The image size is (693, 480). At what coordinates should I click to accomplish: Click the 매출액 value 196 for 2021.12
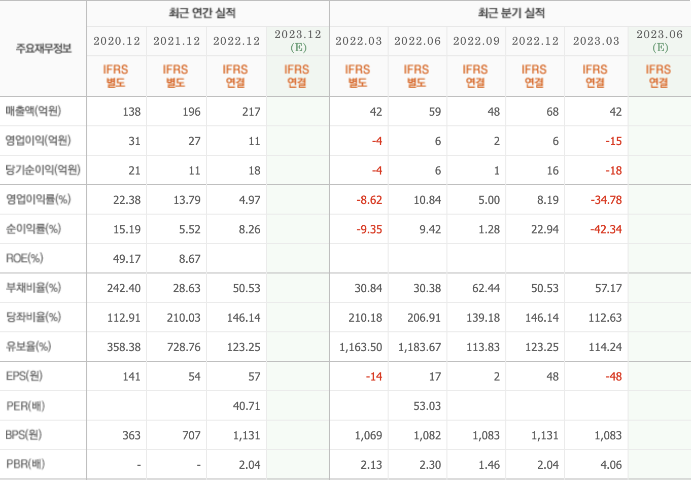click(x=191, y=112)
